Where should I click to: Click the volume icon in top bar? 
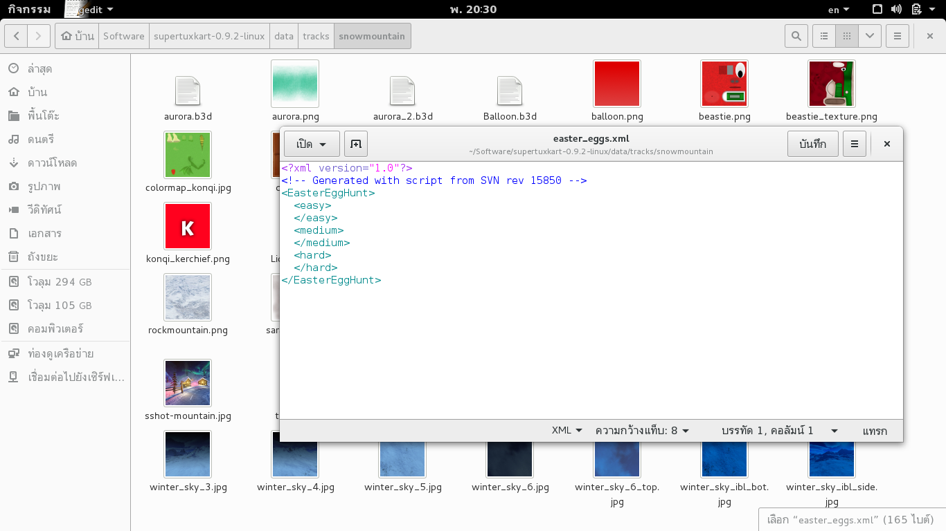896,9
